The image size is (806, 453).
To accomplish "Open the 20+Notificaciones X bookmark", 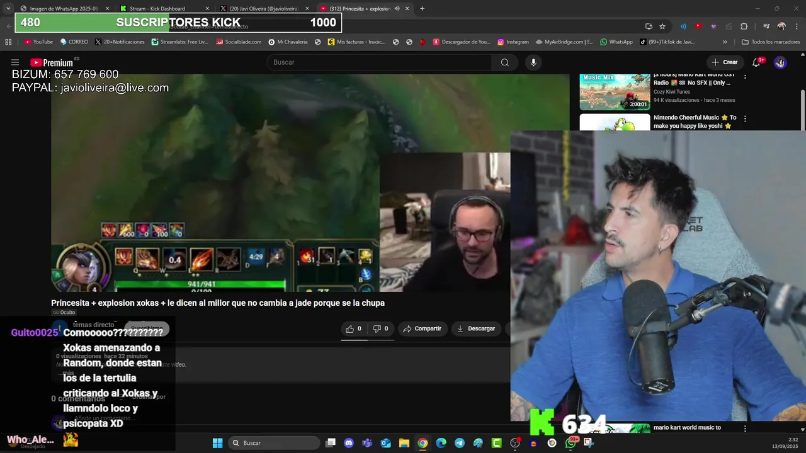I will (x=120, y=42).
